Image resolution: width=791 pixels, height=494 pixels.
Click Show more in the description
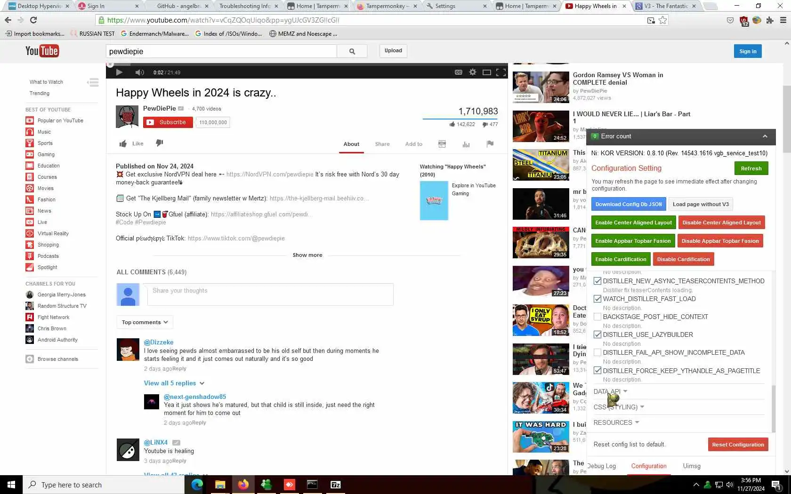(x=307, y=255)
